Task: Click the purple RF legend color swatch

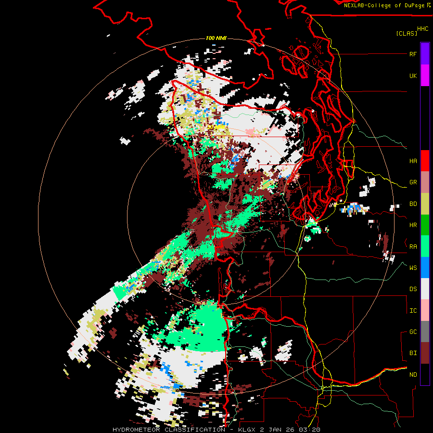Action: click(x=425, y=54)
